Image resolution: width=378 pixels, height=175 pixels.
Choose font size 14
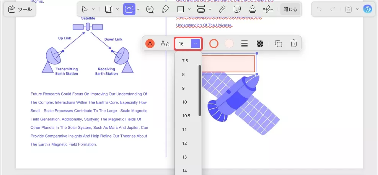[x=188, y=170]
